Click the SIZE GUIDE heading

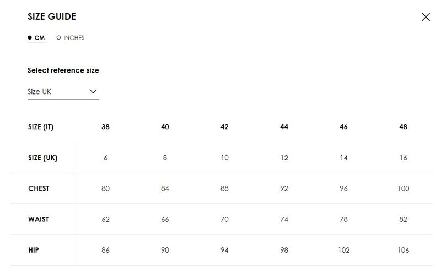pyautogui.click(x=52, y=17)
